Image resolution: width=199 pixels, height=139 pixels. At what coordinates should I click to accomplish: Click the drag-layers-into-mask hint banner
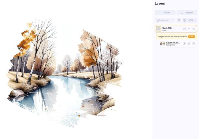click(177, 37)
